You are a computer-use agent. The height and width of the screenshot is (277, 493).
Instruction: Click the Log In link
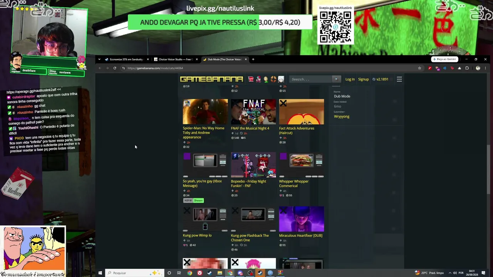click(350, 79)
